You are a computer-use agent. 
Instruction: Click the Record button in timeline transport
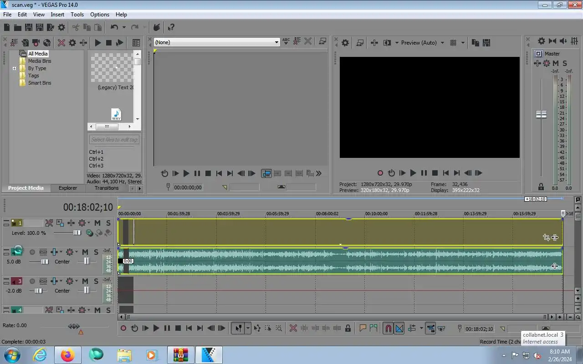(123, 328)
